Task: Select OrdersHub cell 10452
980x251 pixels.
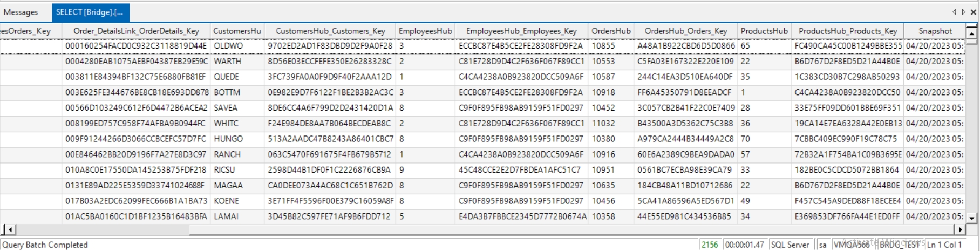Action: point(611,108)
